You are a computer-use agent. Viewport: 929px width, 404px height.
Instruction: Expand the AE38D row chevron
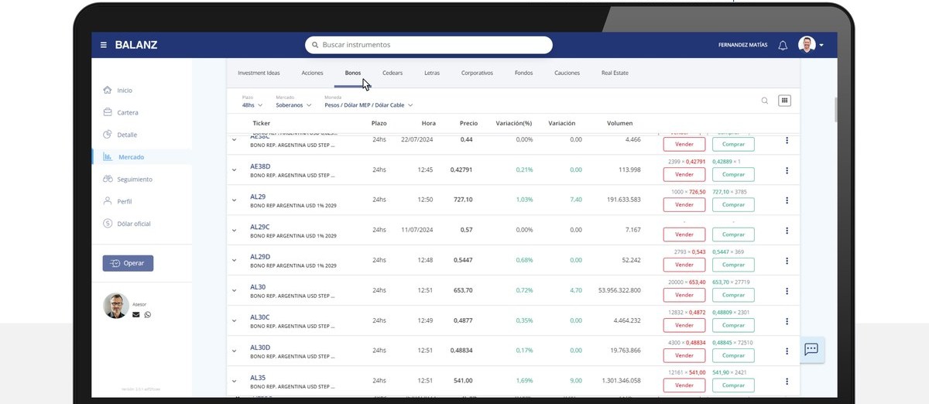[x=234, y=170]
